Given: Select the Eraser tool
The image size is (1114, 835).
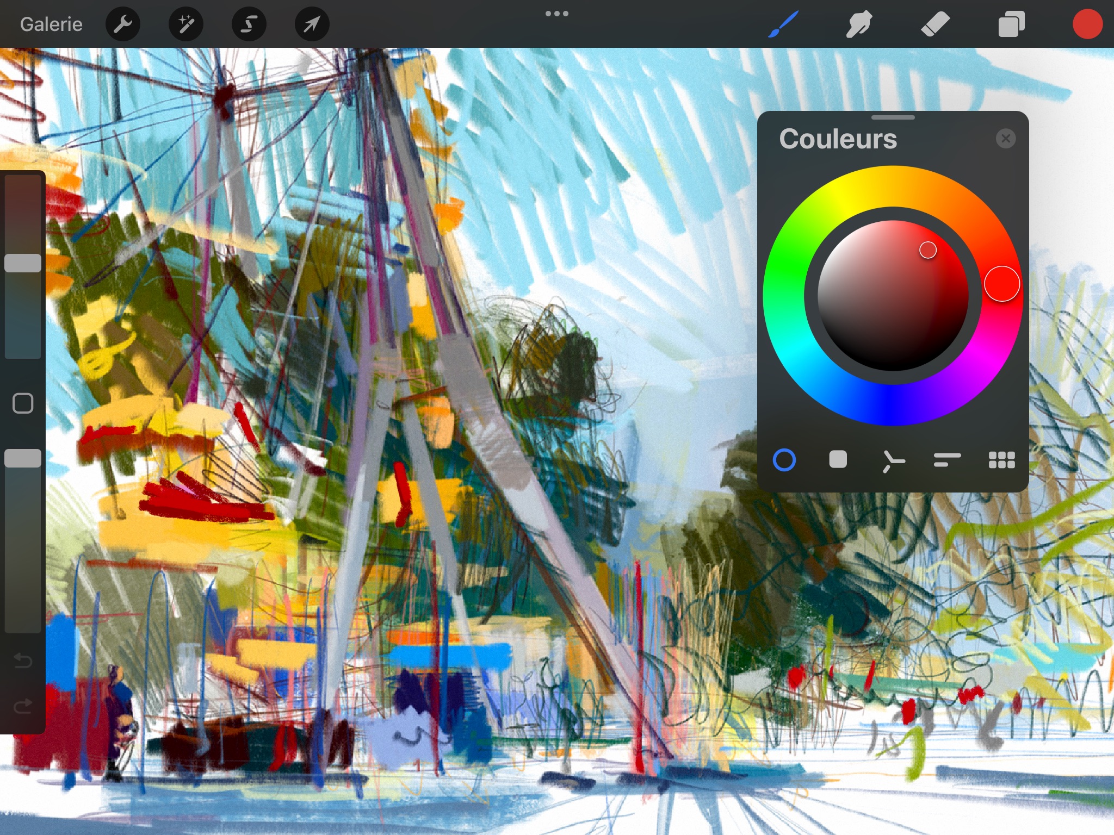Looking at the screenshot, I should (x=935, y=24).
